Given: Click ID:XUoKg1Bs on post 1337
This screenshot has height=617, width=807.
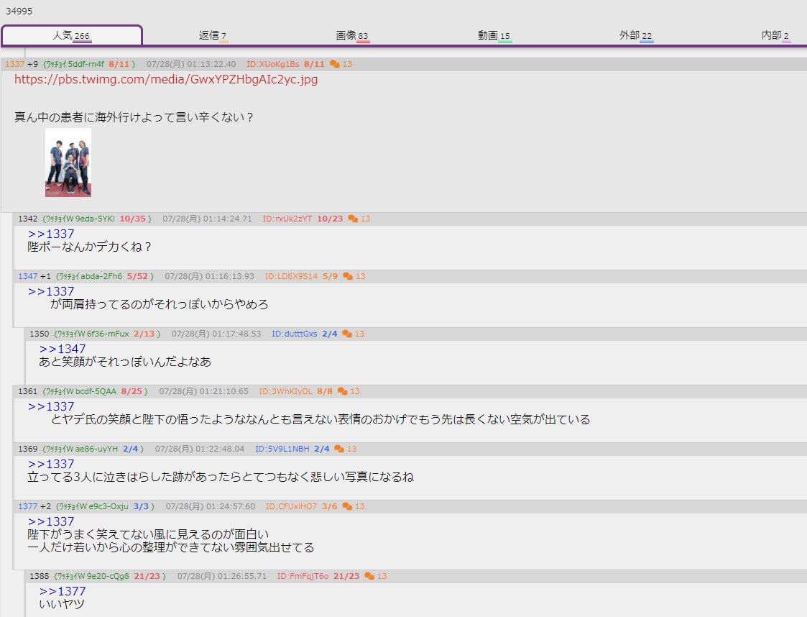Looking at the screenshot, I should pyautogui.click(x=273, y=65).
